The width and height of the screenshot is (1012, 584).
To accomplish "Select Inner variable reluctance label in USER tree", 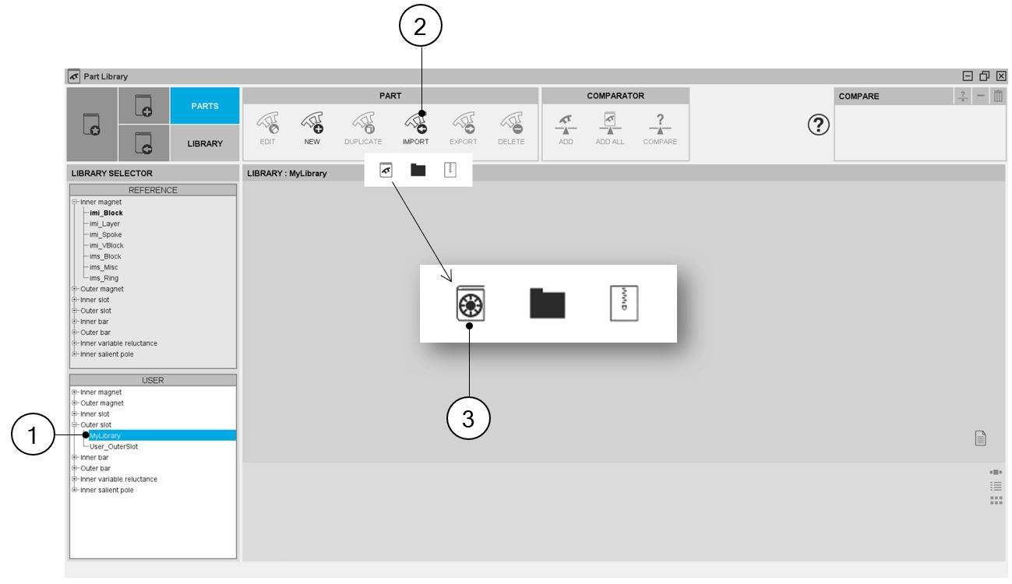I will (x=118, y=479).
